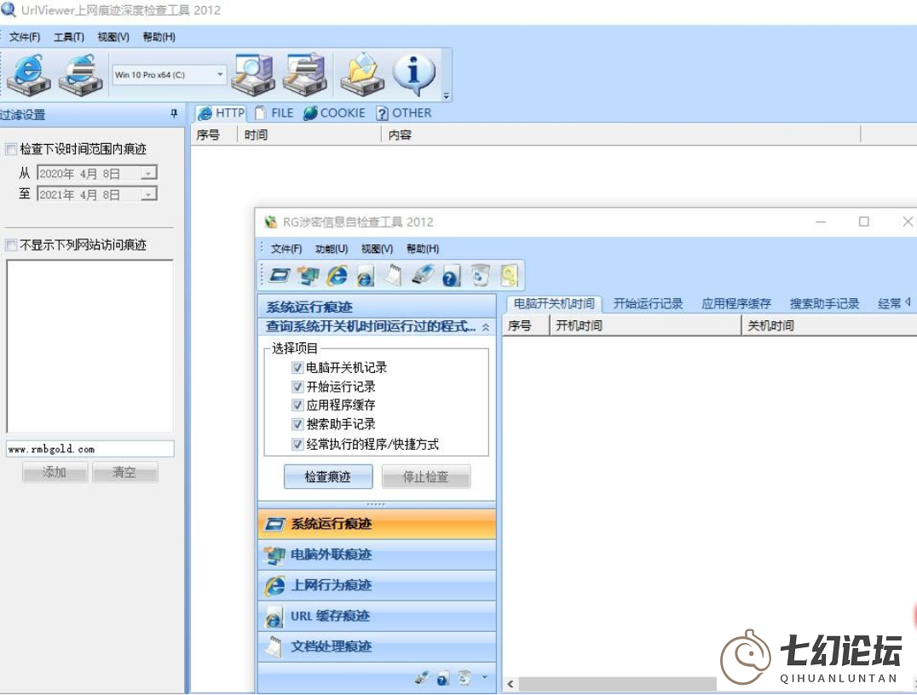Select 文档处理痕迹 category
The height and width of the screenshot is (695, 917).
point(377,646)
